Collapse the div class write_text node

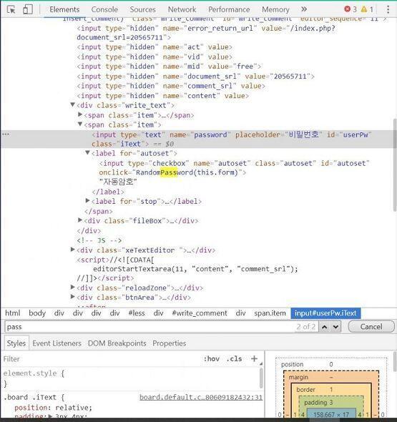coord(72,104)
